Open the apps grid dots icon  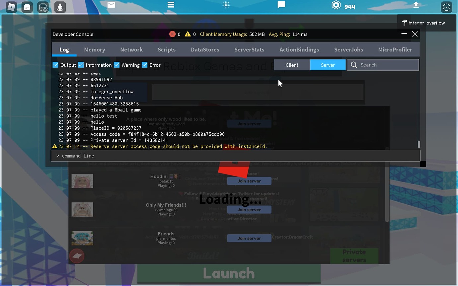pyautogui.click(x=226, y=5)
